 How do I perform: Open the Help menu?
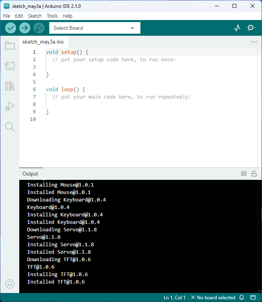pos(68,16)
